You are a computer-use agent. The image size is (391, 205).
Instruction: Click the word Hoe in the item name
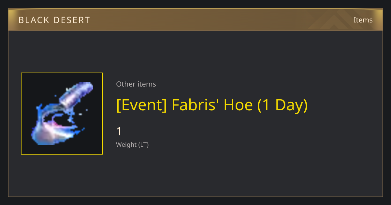point(238,105)
